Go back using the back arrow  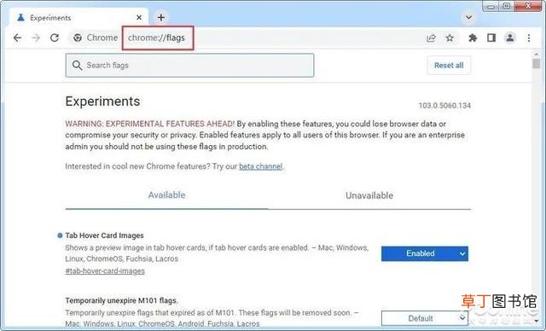coord(17,38)
